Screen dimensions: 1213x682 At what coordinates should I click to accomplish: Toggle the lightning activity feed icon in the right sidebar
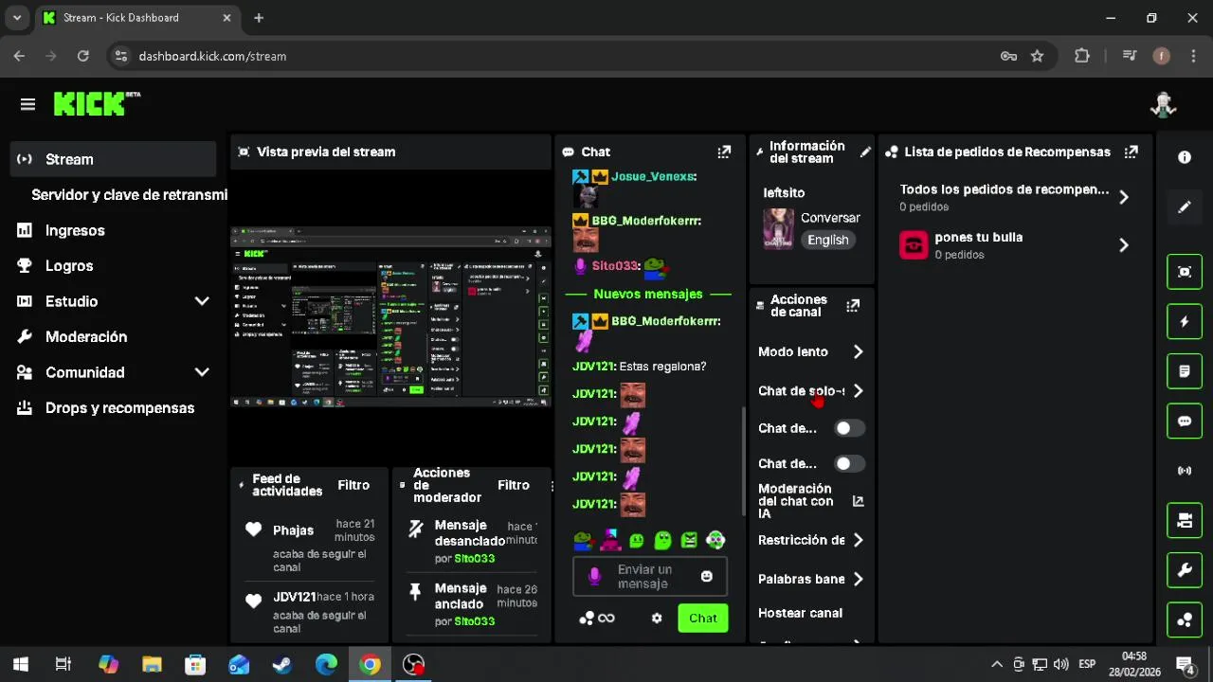[1185, 322]
